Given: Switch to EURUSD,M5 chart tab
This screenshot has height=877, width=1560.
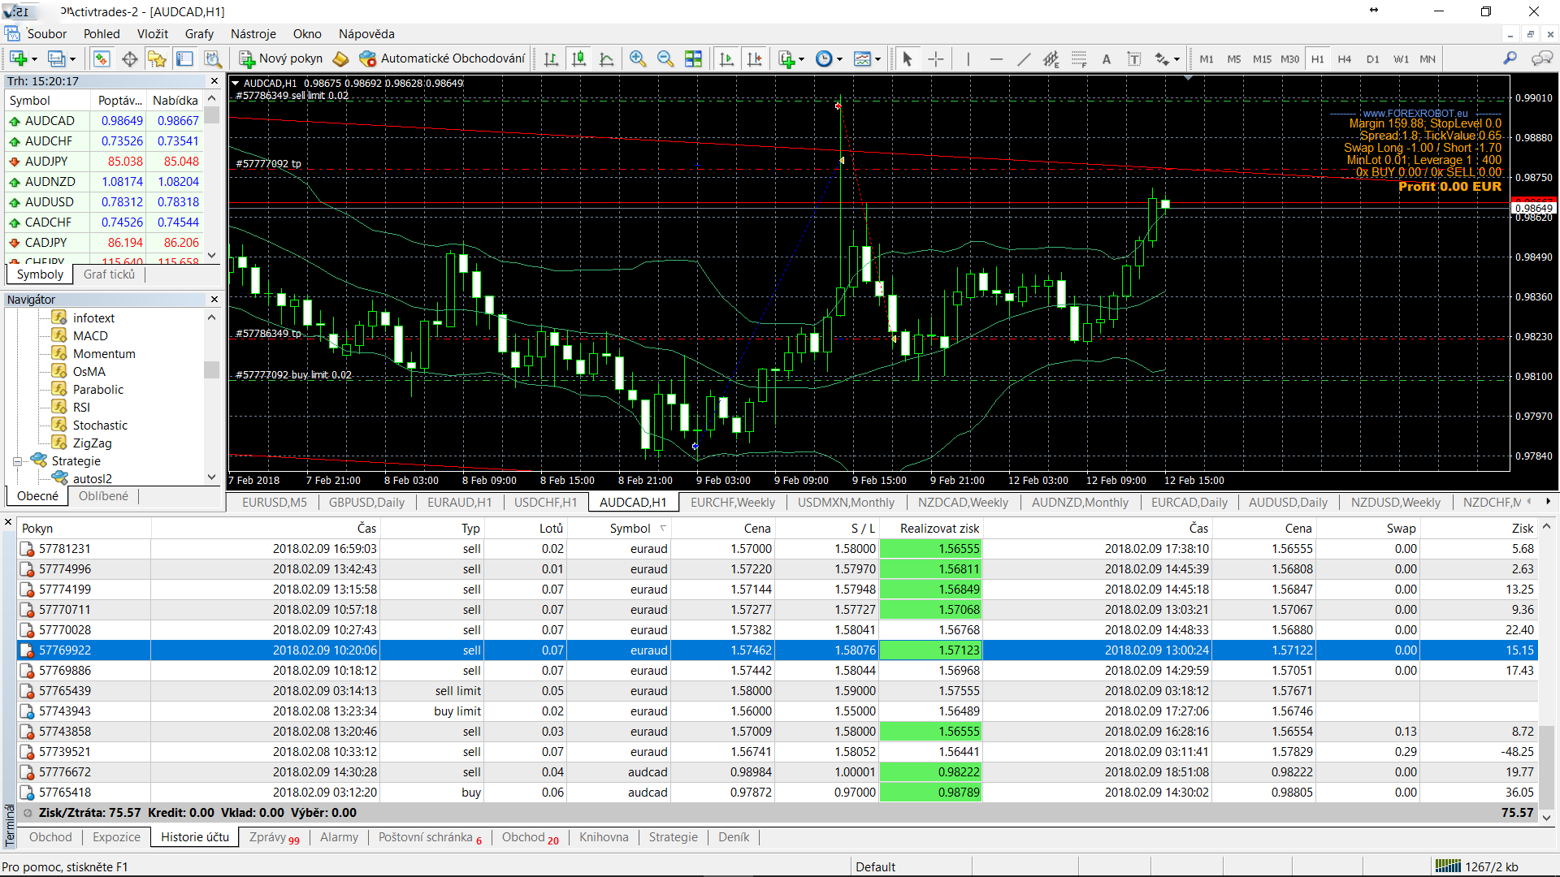Looking at the screenshot, I should [x=275, y=502].
